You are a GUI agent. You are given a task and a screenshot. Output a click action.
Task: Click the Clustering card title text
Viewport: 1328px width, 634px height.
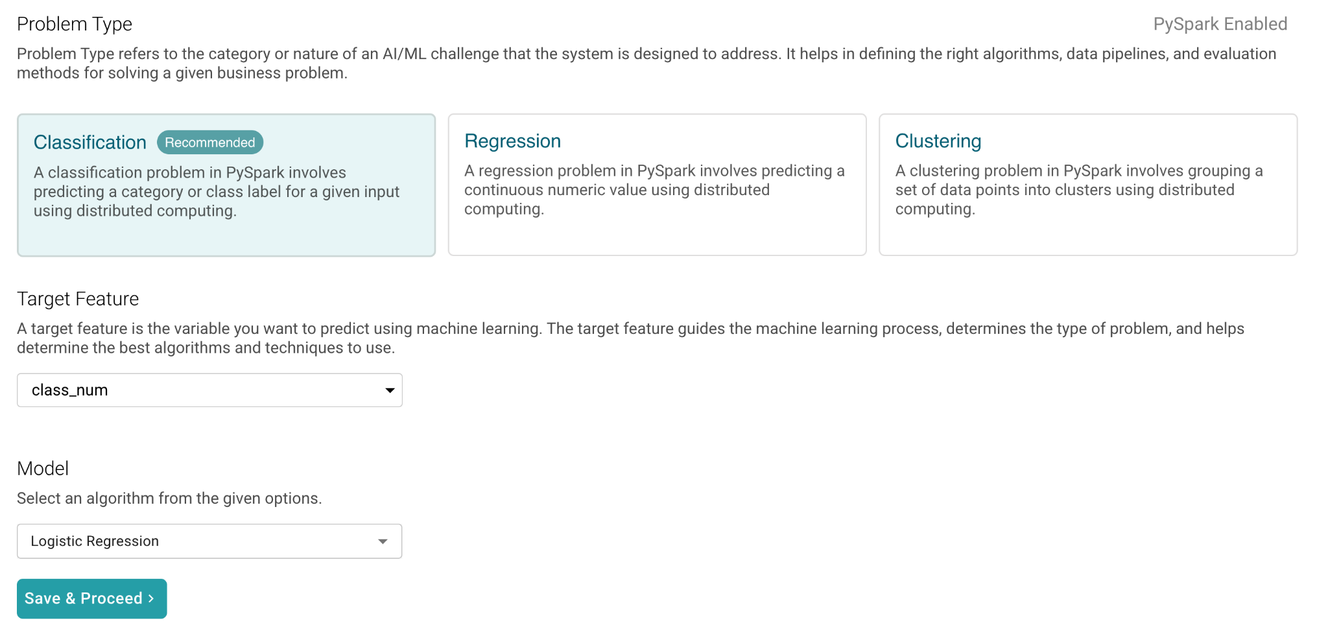coord(938,141)
